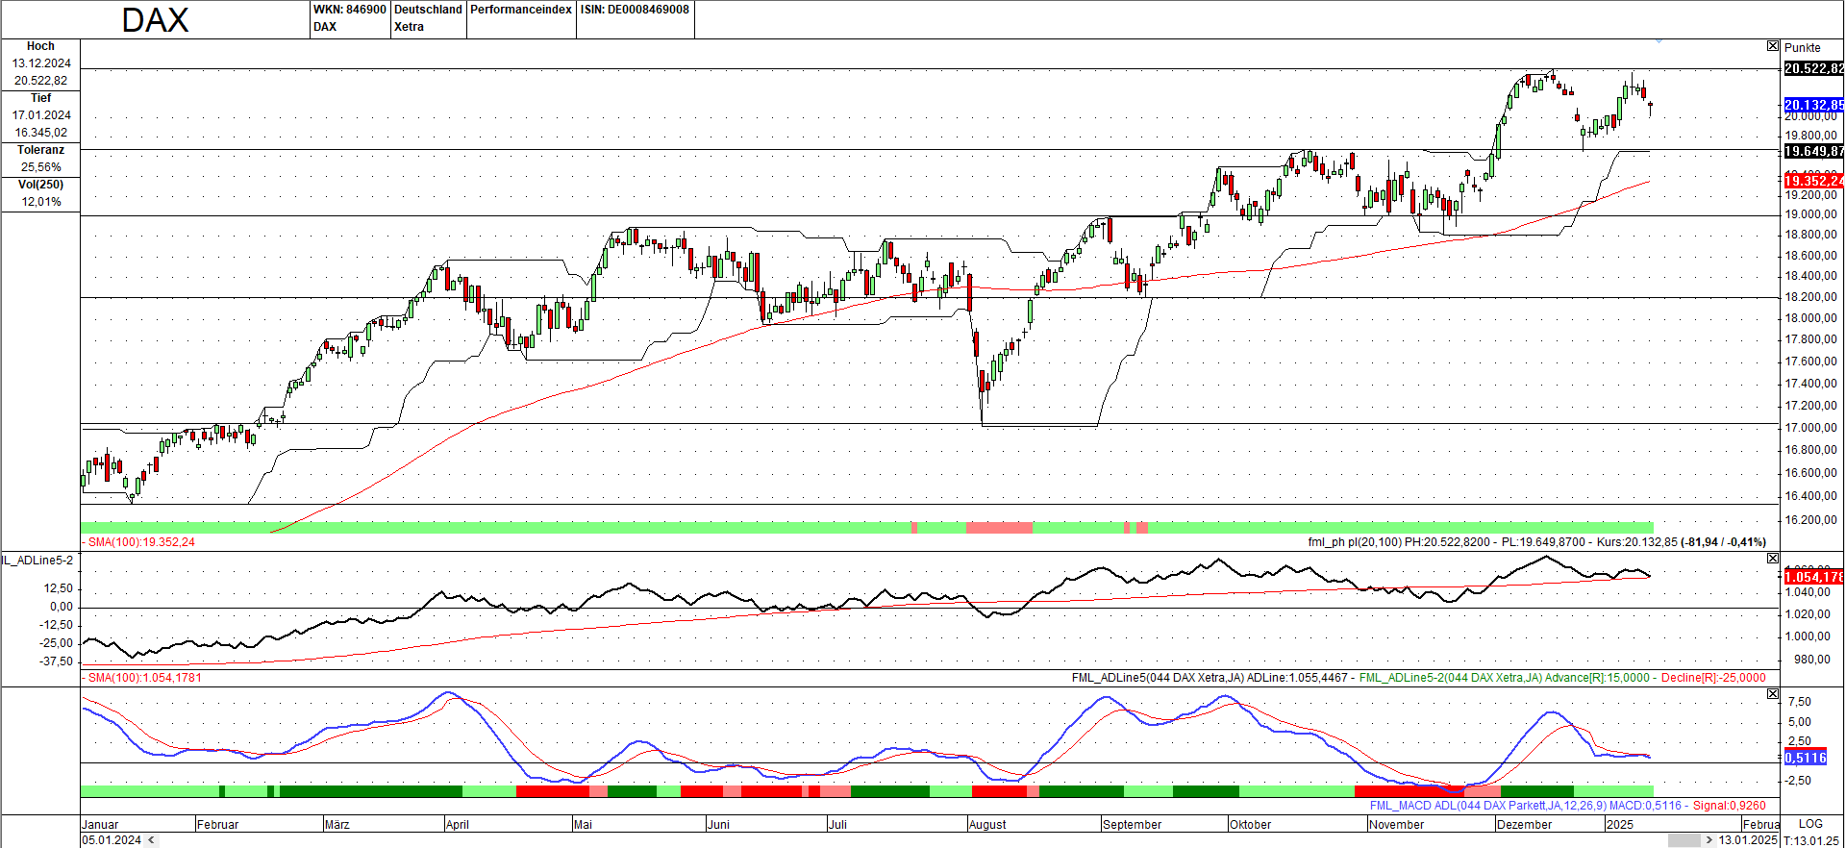This screenshot has width=1846, height=848.
Task: Select the Februar label on time axis
Action: point(217,825)
